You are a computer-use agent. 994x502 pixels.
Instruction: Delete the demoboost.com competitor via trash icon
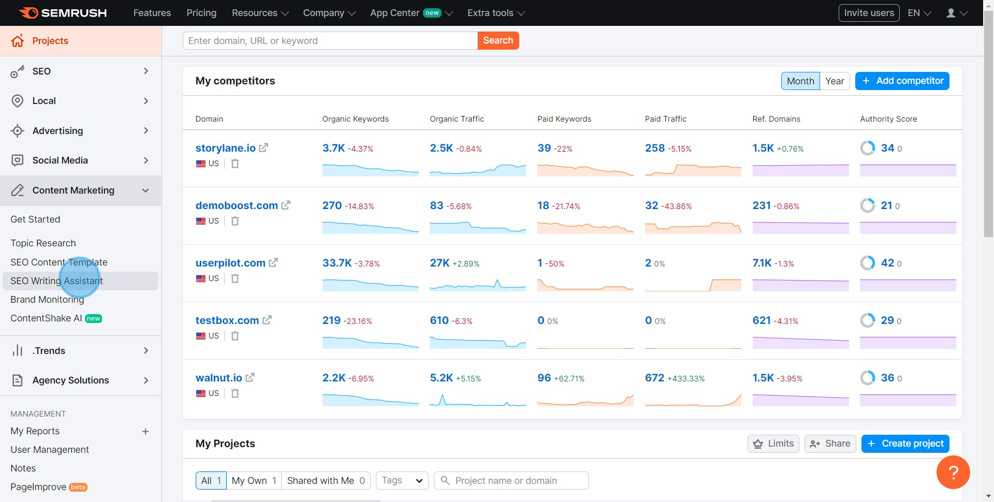click(235, 221)
